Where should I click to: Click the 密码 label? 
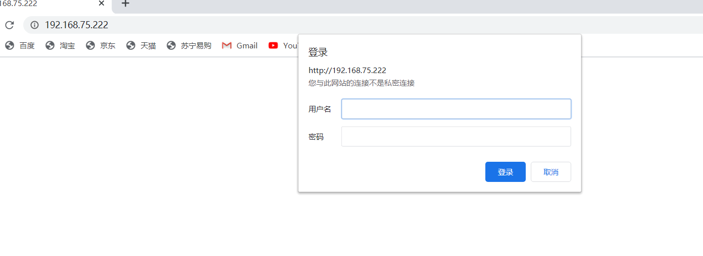316,137
